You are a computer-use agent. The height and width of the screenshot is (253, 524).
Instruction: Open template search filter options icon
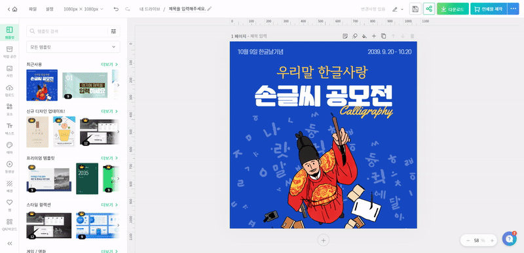pyautogui.click(x=113, y=31)
